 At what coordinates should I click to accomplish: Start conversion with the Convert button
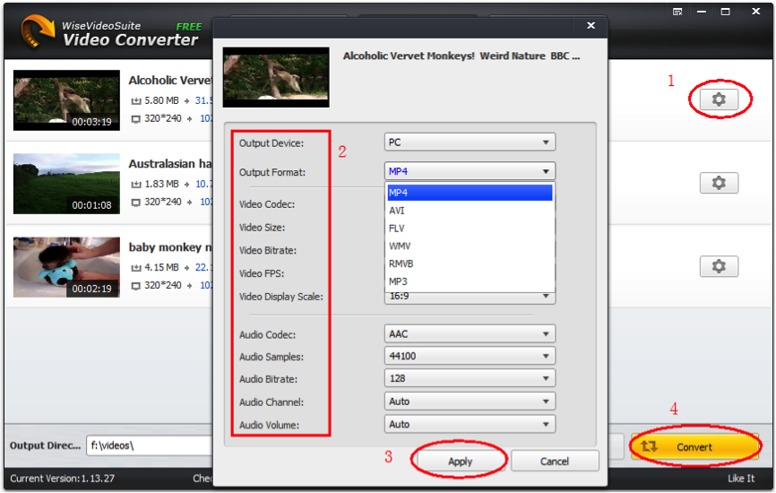click(x=694, y=446)
